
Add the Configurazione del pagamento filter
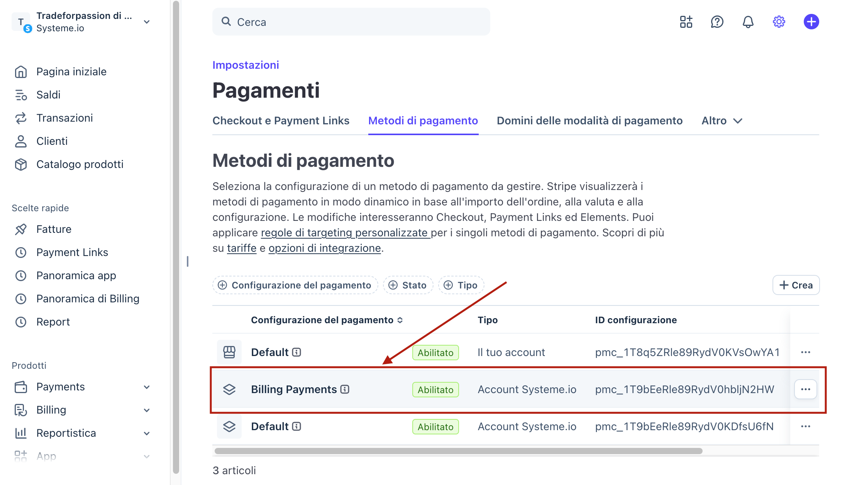tap(295, 285)
